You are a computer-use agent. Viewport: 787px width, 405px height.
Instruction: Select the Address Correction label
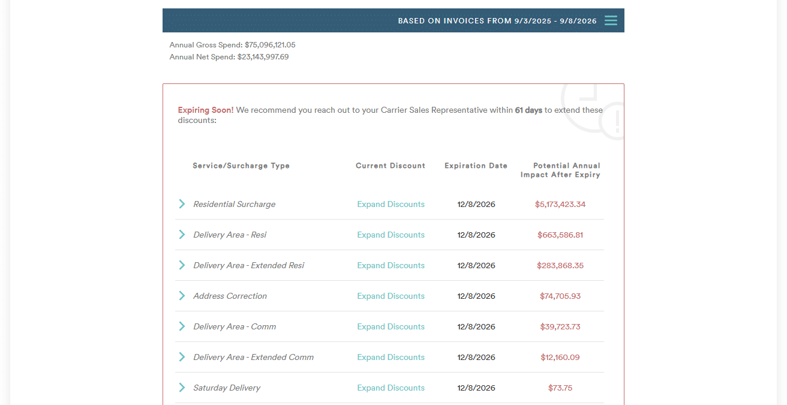click(x=230, y=296)
